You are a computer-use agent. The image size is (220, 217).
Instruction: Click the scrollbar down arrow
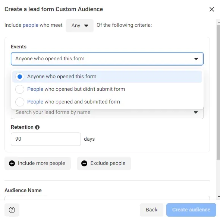point(219,197)
